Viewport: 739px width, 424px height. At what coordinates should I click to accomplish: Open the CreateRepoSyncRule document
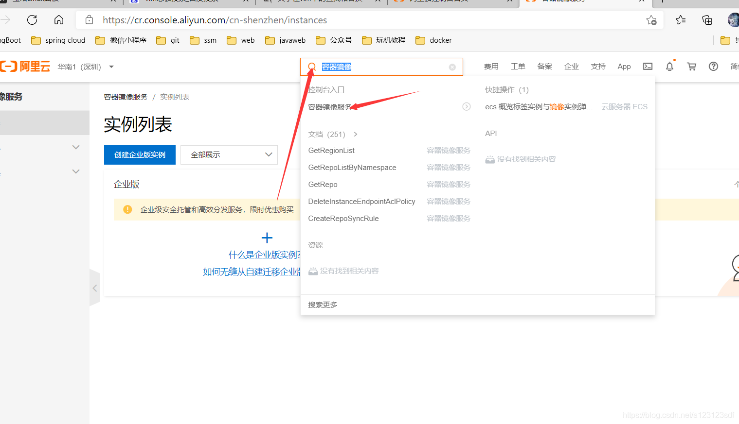(343, 219)
